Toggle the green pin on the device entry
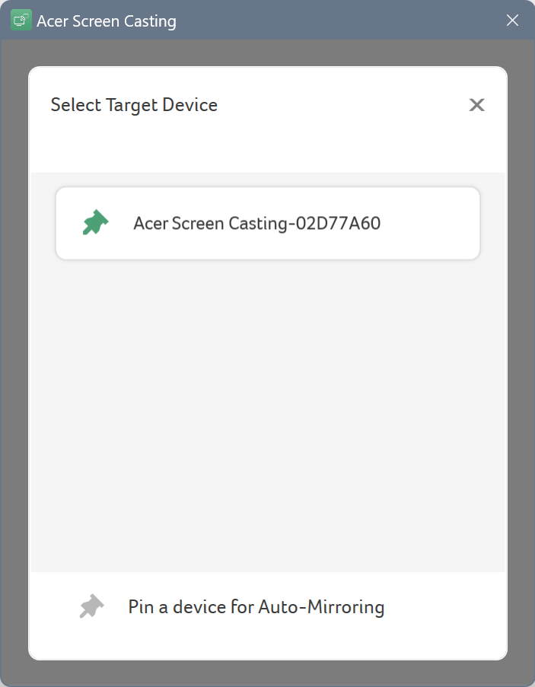 (96, 223)
